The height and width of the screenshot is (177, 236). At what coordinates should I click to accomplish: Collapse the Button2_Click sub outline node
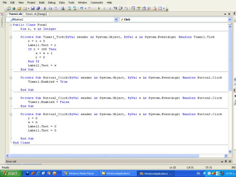coord(11,98)
